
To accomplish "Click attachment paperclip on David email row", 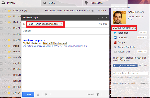I will click(x=93, y=11).
